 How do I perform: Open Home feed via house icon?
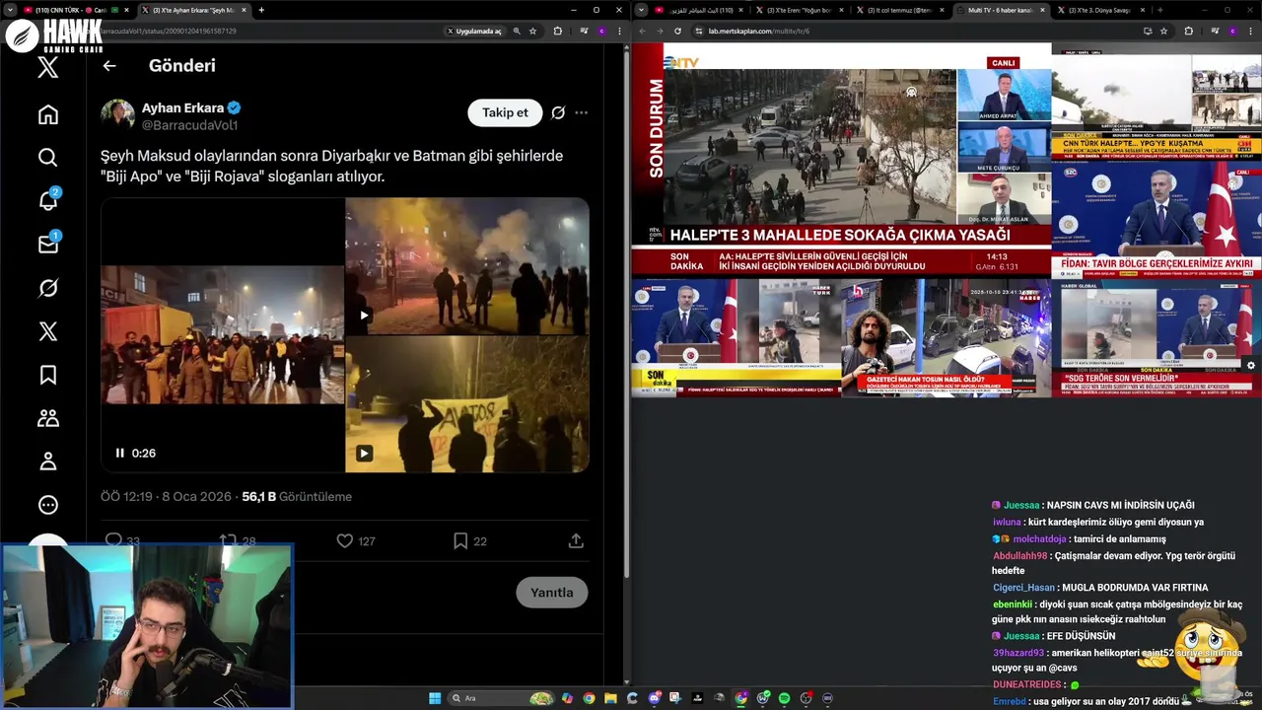click(x=48, y=114)
